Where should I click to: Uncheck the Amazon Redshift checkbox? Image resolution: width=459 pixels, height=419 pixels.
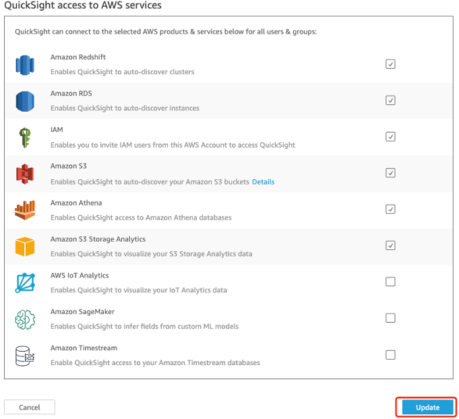click(x=390, y=64)
